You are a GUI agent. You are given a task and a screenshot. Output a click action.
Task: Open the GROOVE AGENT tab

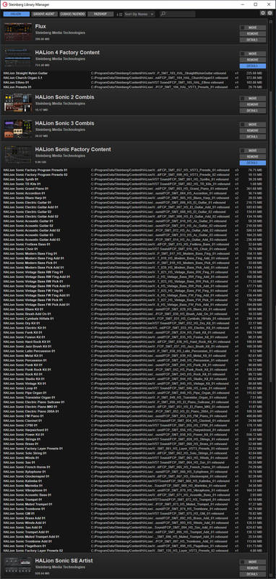pyautogui.click(x=44, y=14)
